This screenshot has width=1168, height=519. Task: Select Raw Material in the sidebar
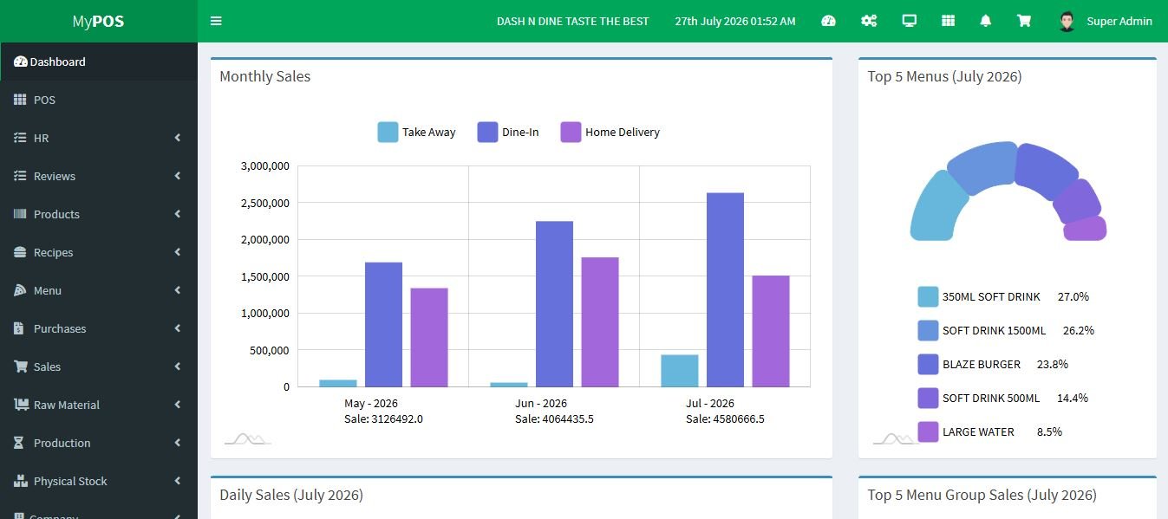point(99,405)
